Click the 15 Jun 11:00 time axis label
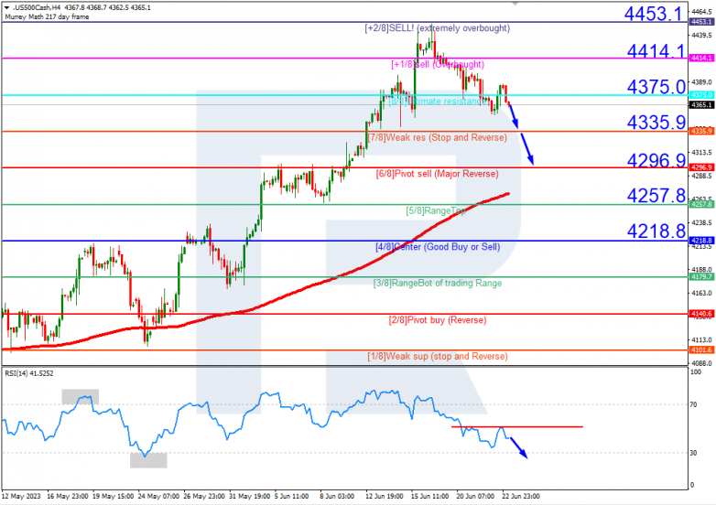716x505 pixels. (x=429, y=496)
